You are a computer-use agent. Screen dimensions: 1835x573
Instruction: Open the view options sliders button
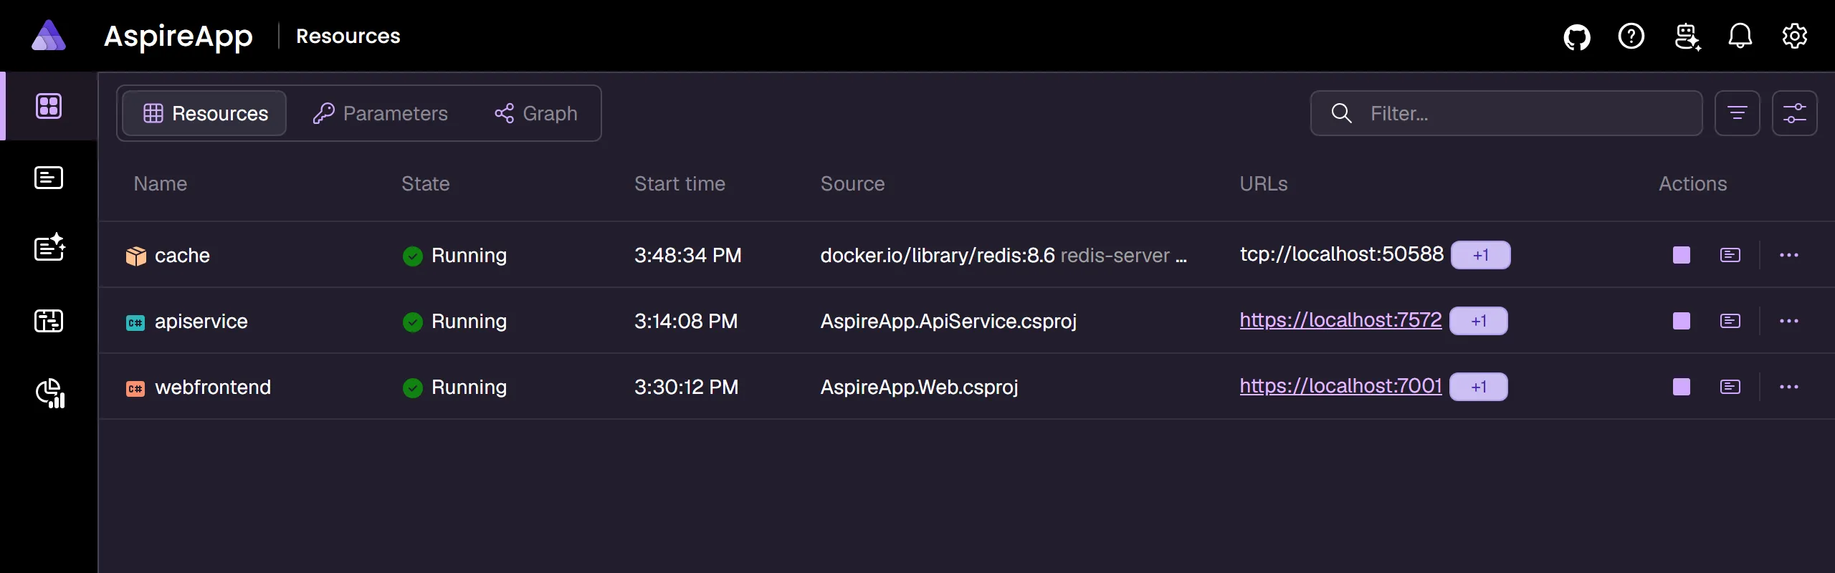[1795, 113]
